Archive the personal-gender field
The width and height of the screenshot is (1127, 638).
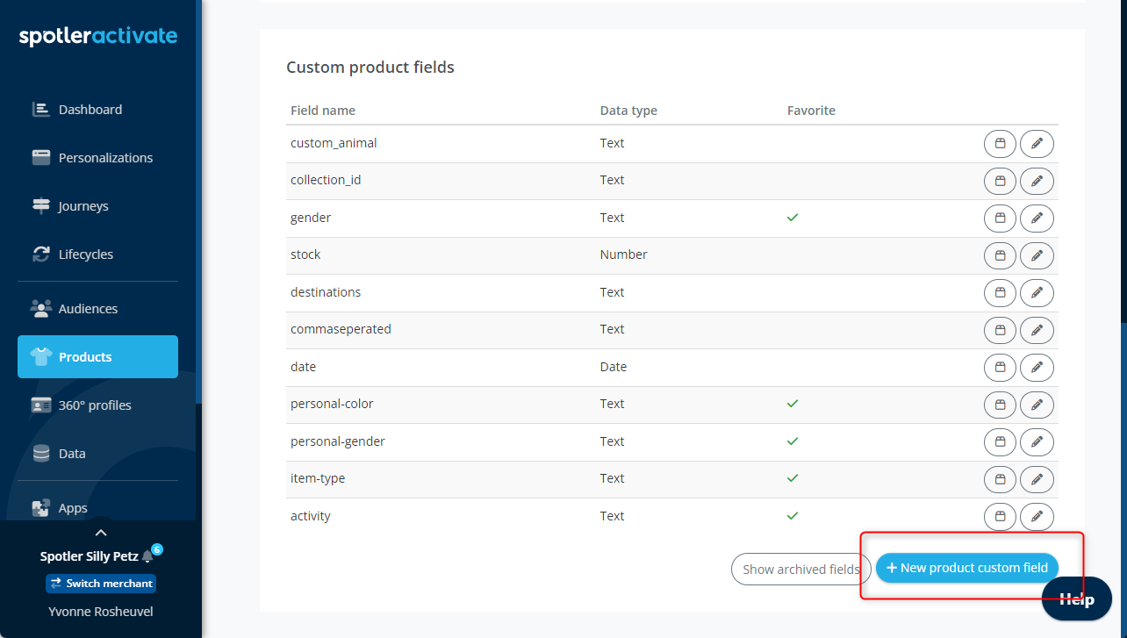[x=1000, y=442]
